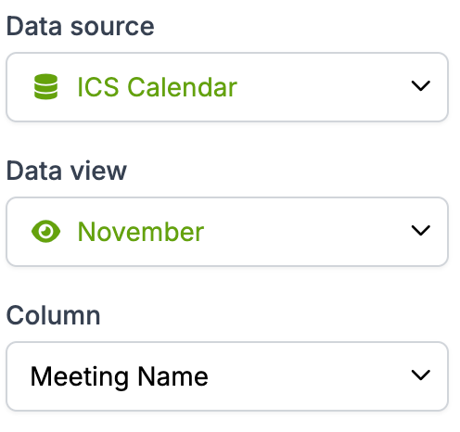Open the Data view dropdown
The image size is (460, 432).
pyautogui.click(x=227, y=232)
